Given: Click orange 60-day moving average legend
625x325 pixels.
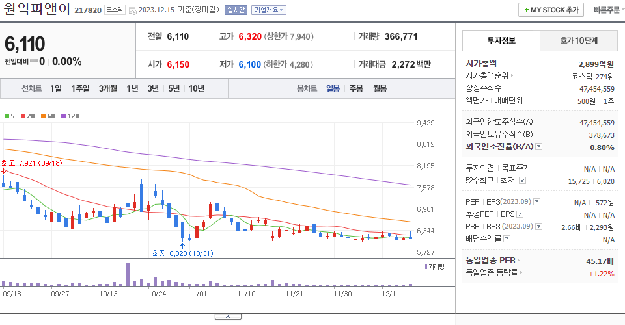Looking at the screenshot, I should [48, 116].
